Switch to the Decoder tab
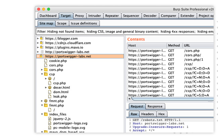This screenshot has width=218, height=140. (150, 16)
